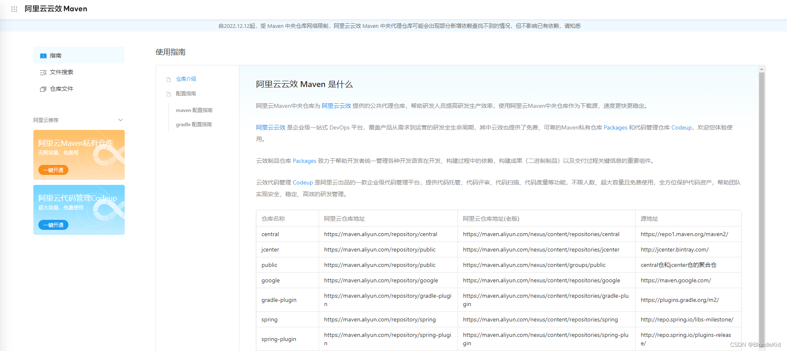The image size is (787, 351).
Task: Select the 仓库介绍 guide section
Action: pos(186,79)
